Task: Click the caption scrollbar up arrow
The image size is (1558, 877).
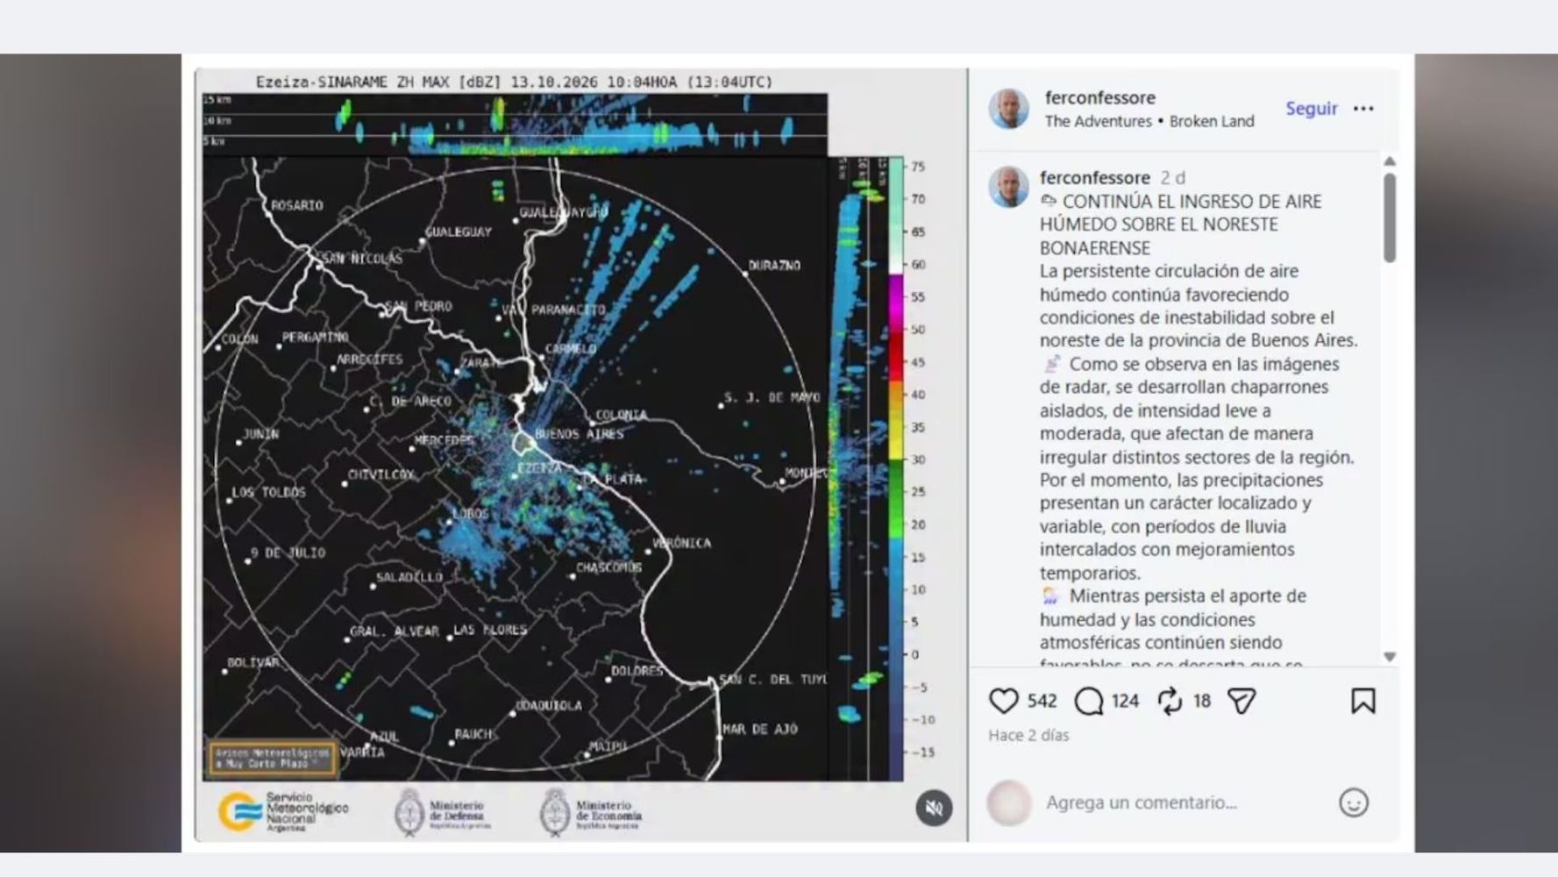Action: 1389,161
